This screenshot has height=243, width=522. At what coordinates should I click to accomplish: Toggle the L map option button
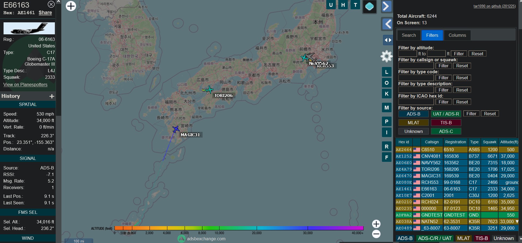387,72
